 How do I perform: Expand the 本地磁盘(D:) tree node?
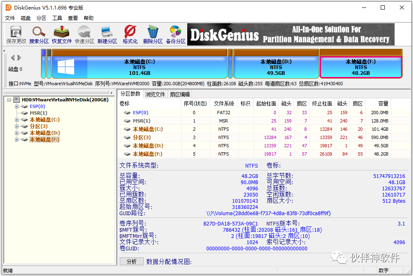click(x=17, y=133)
